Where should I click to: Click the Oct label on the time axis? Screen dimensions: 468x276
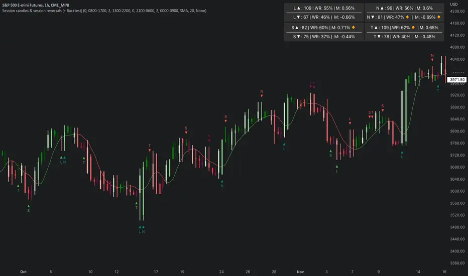pyautogui.click(x=23, y=271)
